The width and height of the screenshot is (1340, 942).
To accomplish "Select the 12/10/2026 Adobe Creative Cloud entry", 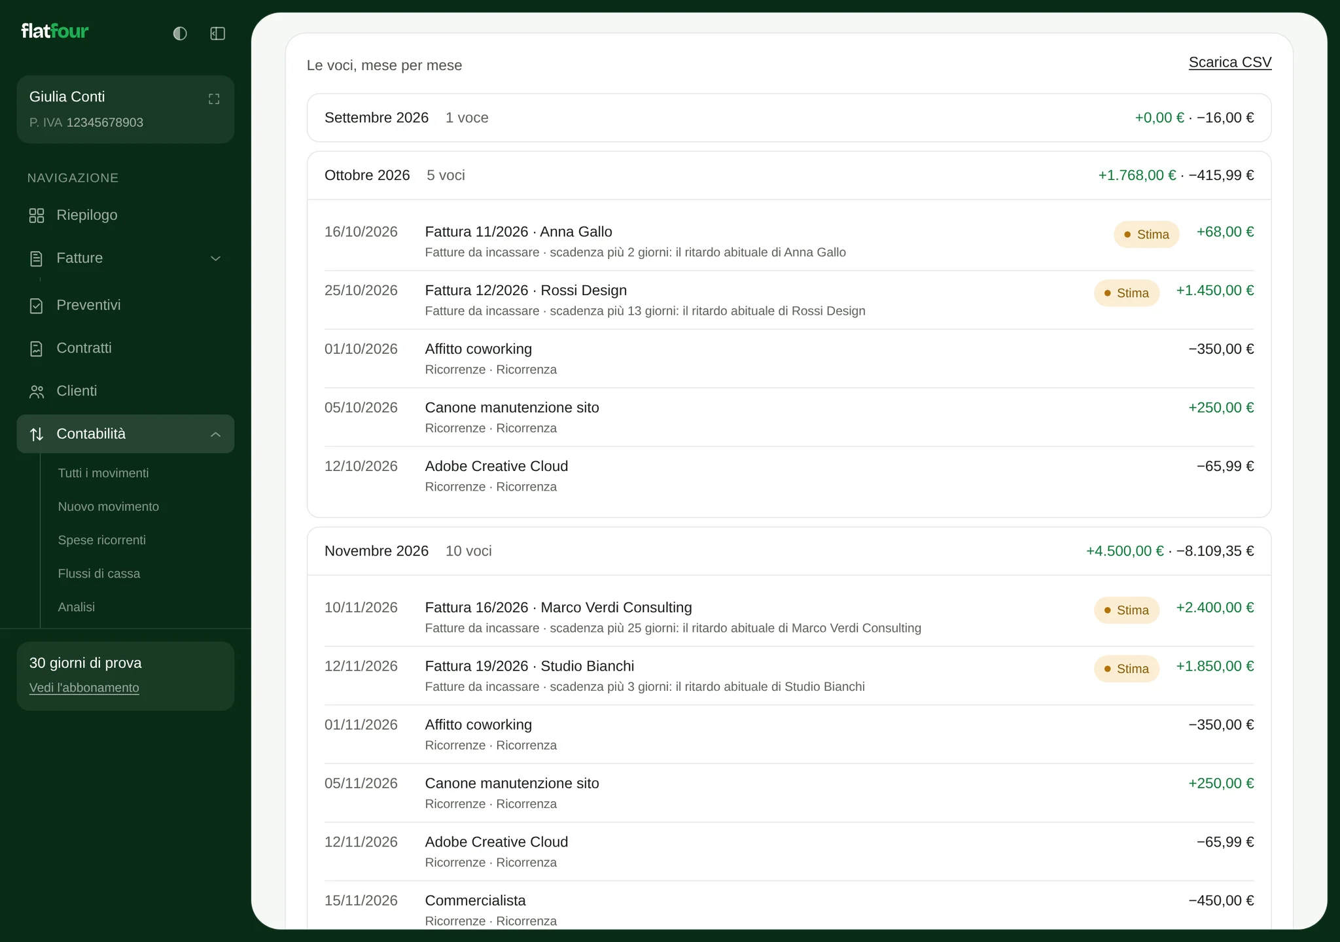I will tap(789, 476).
